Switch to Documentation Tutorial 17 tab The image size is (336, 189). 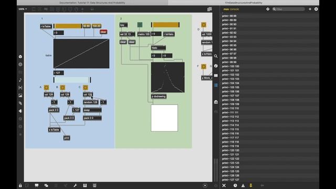92,3
